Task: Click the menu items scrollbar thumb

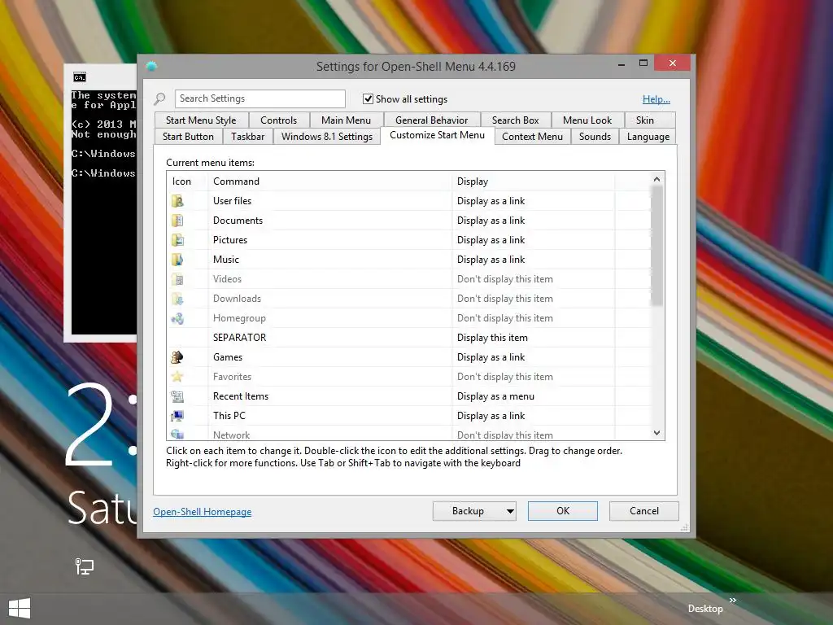Action: coord(657,246)
